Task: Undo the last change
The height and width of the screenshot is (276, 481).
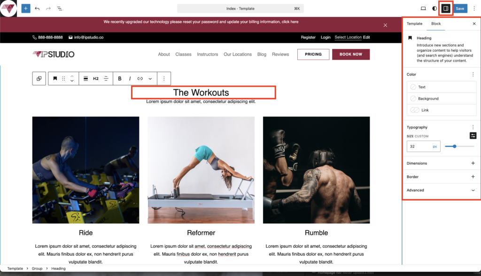Action: pos(37,8)
